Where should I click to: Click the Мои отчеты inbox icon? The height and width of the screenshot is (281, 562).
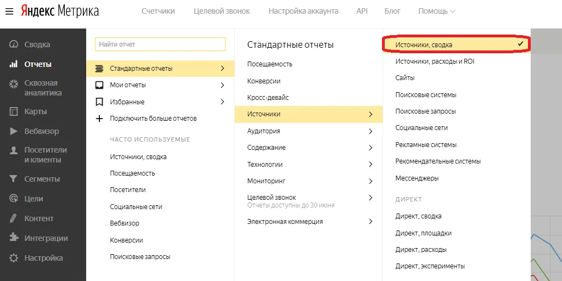click(99, 85)
